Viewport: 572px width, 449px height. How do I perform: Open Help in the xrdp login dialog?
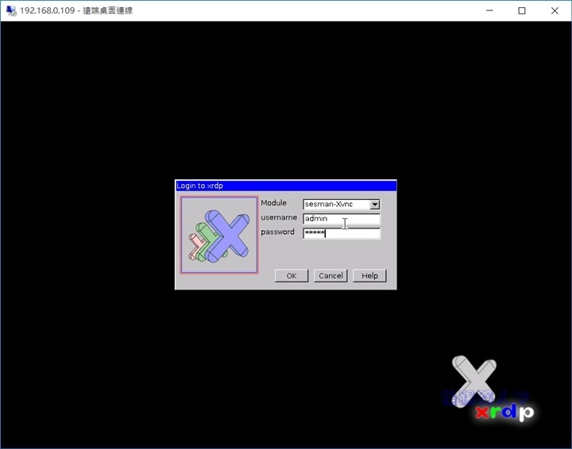tap(369, 275)
